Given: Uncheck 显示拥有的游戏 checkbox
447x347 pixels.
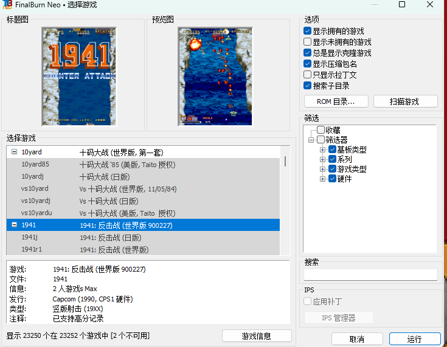Looking at the screenshot, I should click(x=307, y=31).
